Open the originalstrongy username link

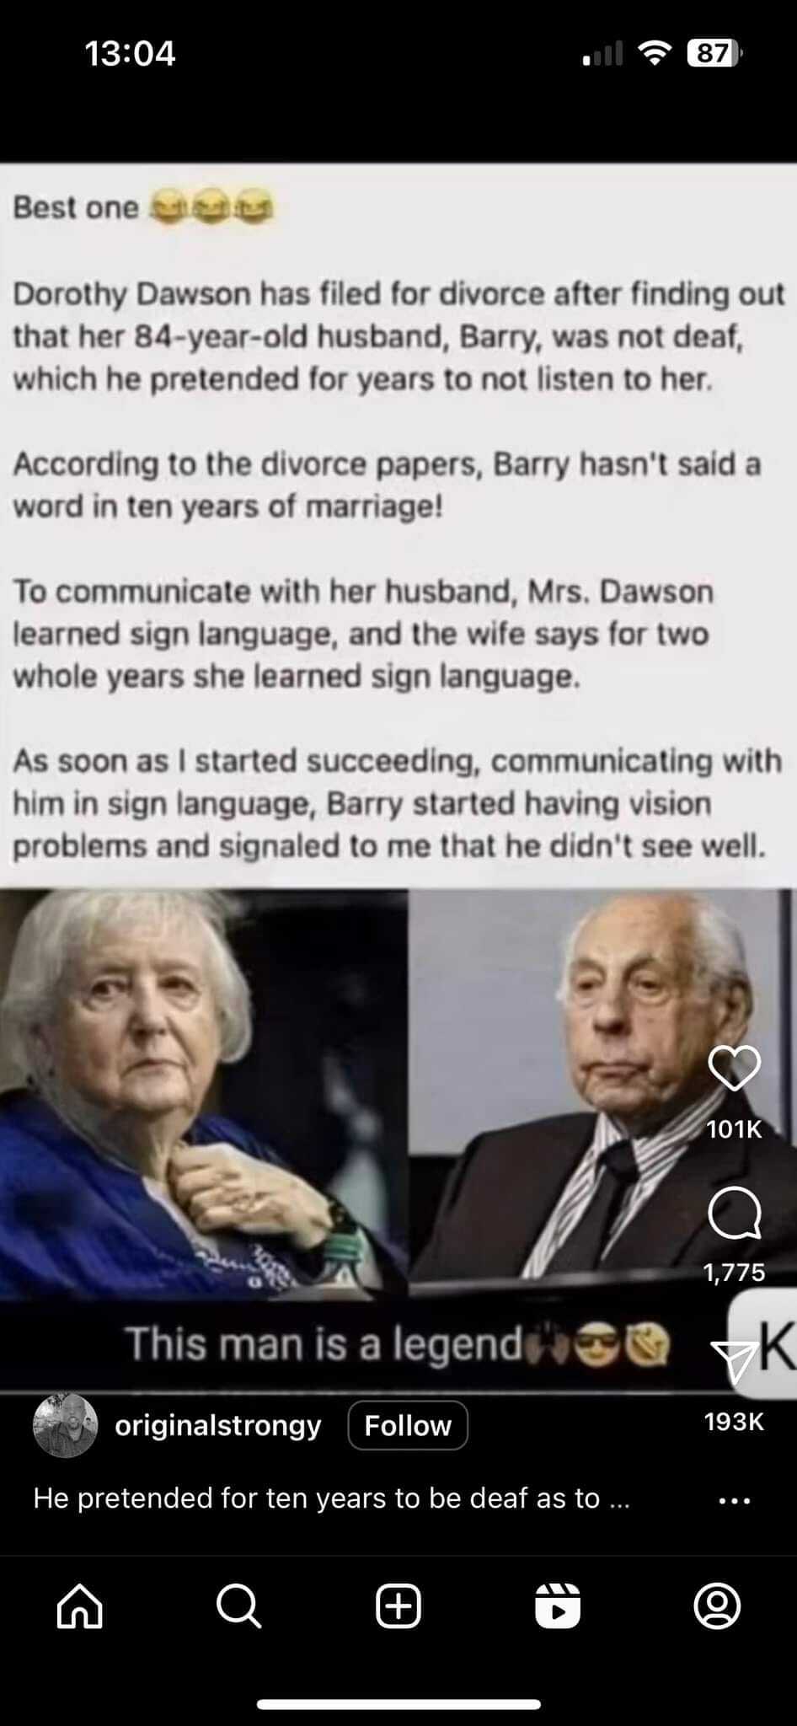tap(218, 1425)
